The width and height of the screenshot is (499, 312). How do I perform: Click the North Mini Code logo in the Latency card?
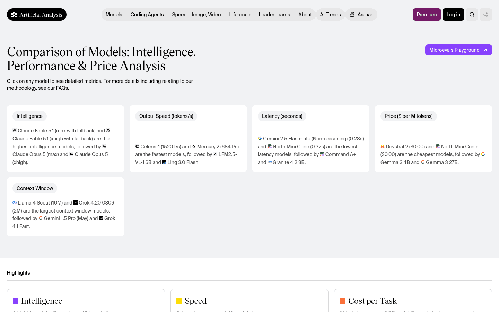tap(270, 147)
